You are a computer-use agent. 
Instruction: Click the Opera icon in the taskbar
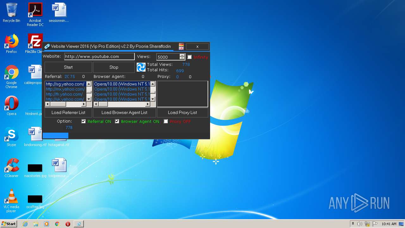pos(68,224)
